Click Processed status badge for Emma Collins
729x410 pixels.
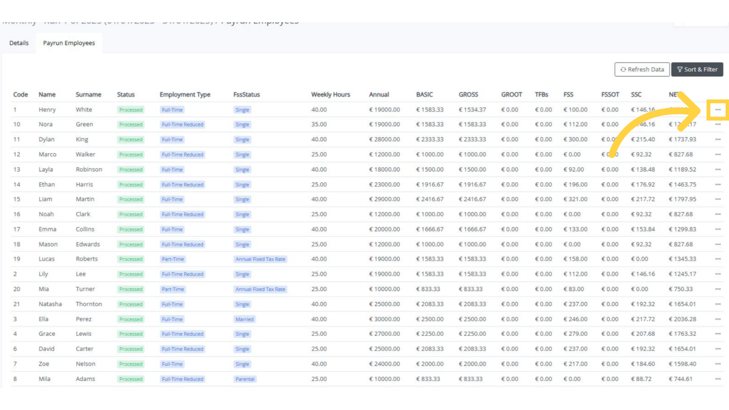tap(131, 229)
